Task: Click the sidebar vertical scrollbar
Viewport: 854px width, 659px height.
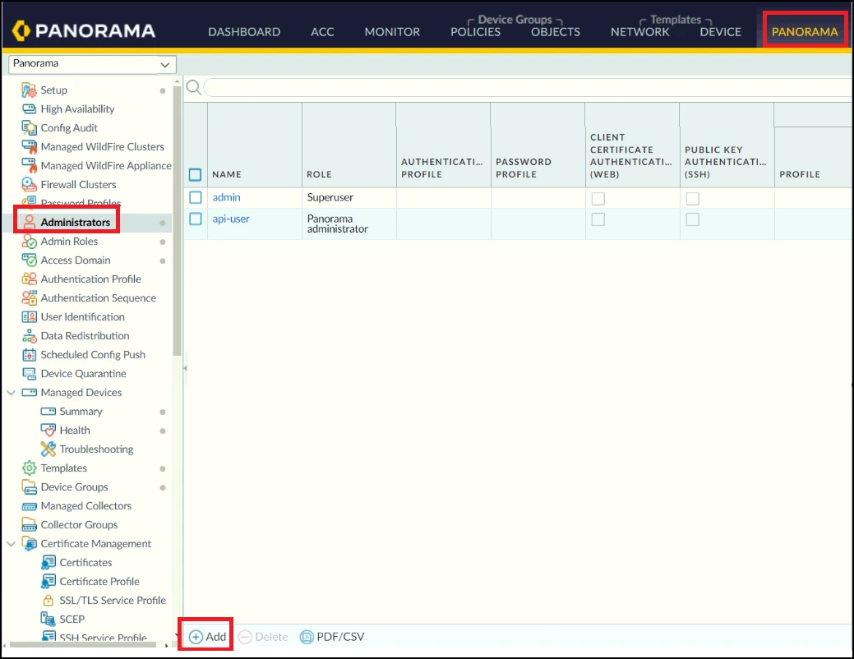Action: (x=178, y=247)
